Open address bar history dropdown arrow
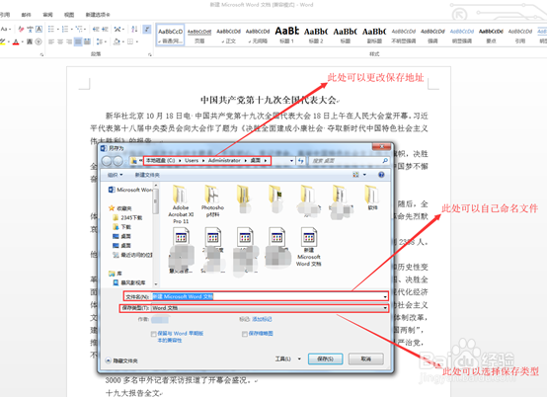547x397 pixels. [291, 160]
